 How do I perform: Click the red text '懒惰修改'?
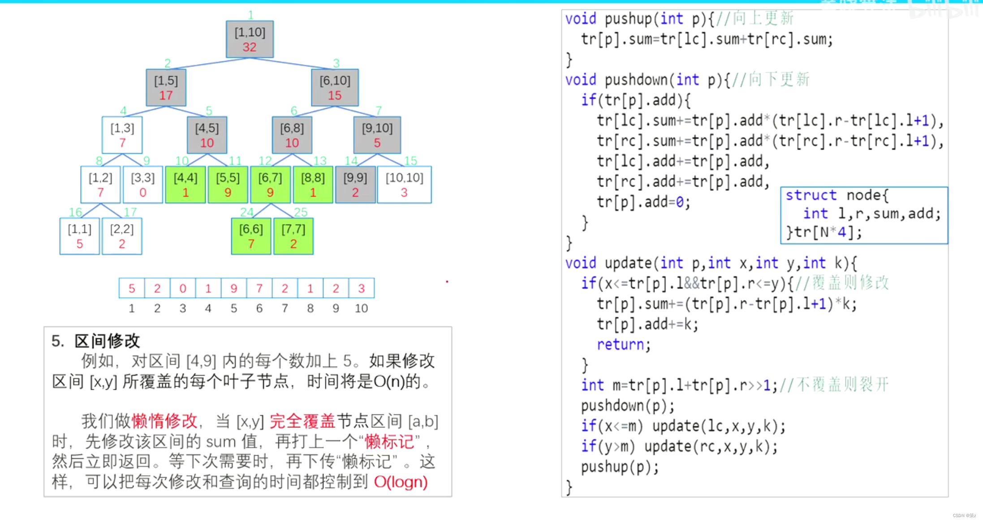(x=165, y=421)
